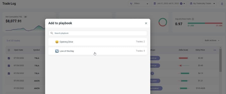Close the Add to playbook dialog
Screen dimensions: 226x94
146,23
